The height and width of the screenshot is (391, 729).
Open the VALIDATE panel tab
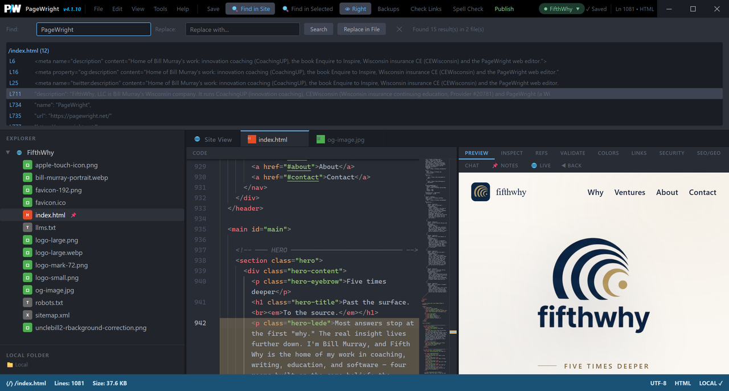572,153
